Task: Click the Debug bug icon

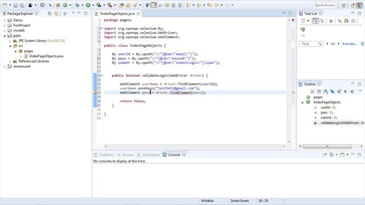Action: [x=78, y=5]
